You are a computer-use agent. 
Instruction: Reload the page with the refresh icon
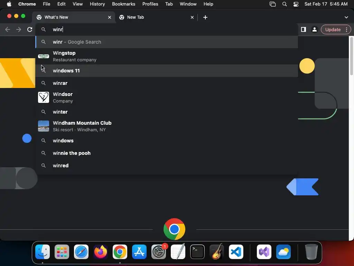tap(30, 29)
